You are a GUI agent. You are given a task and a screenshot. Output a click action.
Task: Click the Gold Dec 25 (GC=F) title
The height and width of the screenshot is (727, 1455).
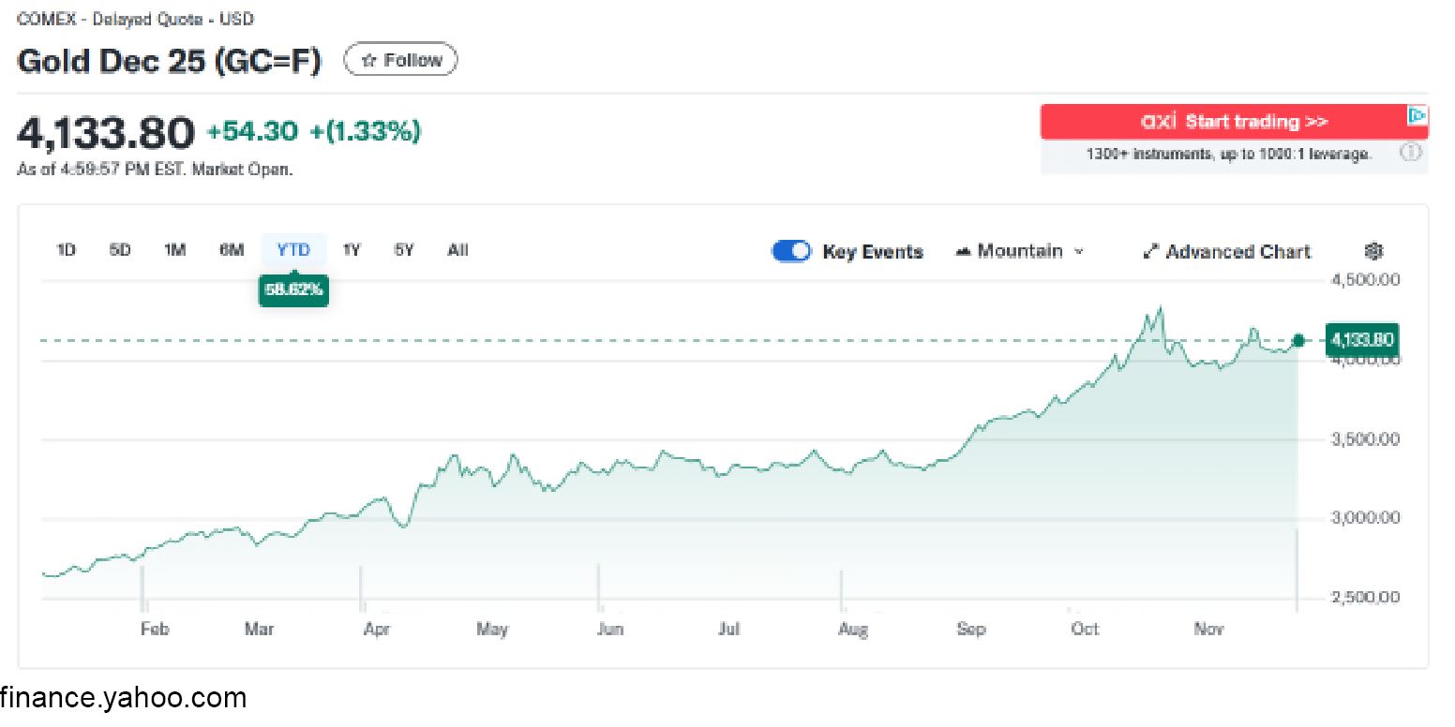169,61
